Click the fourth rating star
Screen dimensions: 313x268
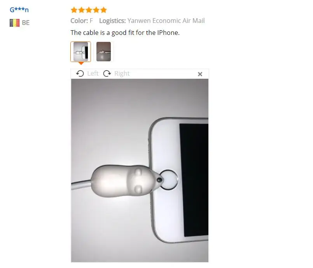(96, 10)
